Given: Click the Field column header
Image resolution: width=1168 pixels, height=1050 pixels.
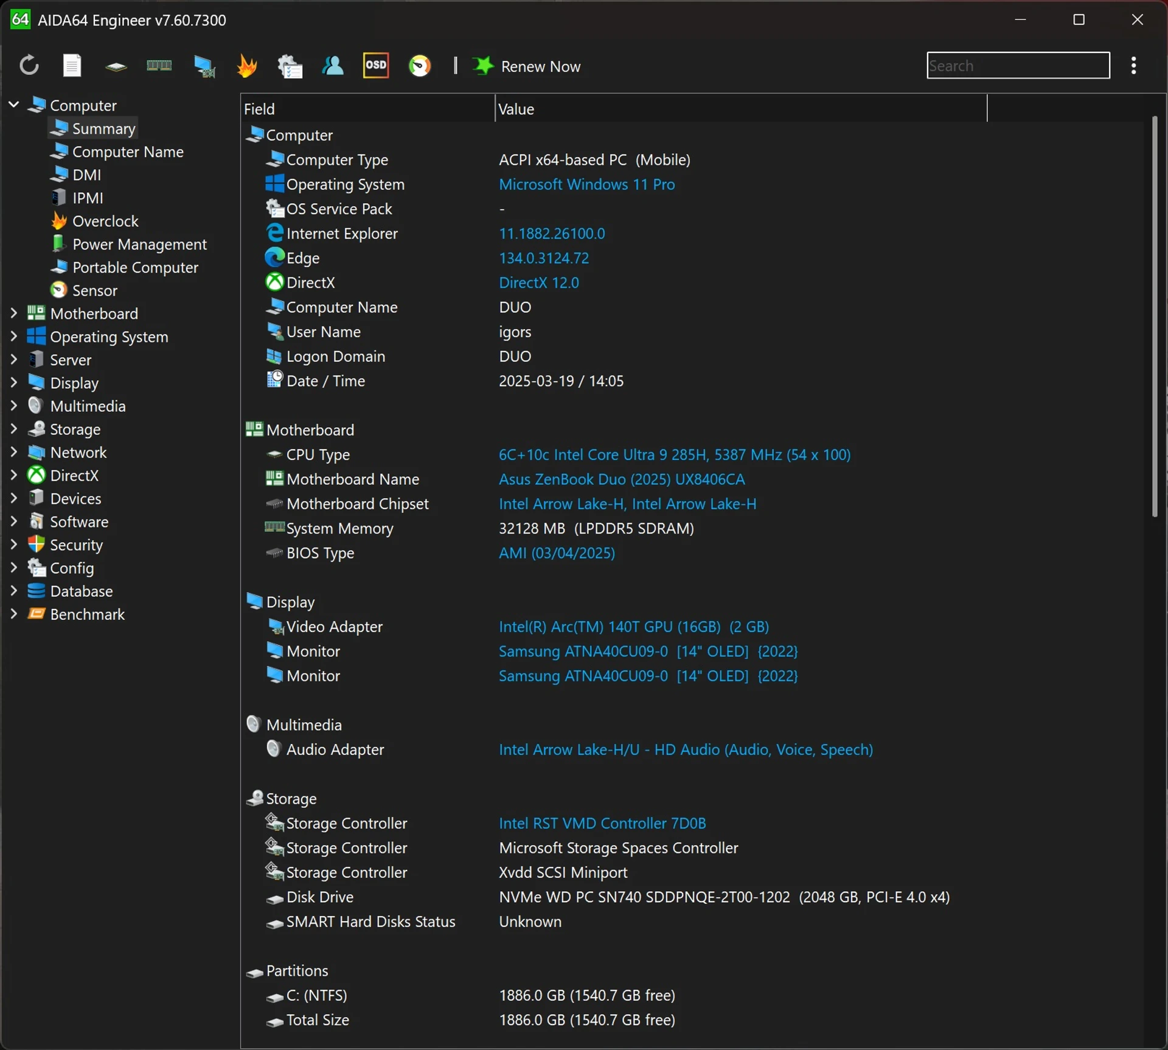Looking at the screenshot, I should [x=367, y=109].
